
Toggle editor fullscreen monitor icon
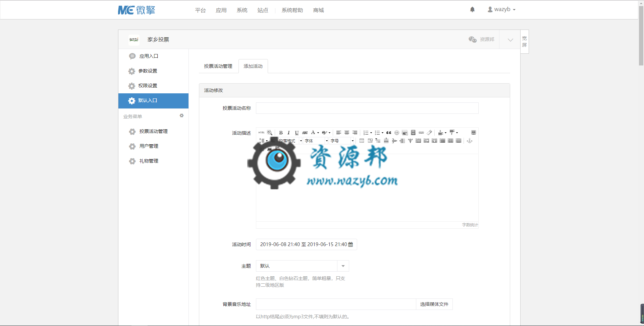(x=474, y=133)
